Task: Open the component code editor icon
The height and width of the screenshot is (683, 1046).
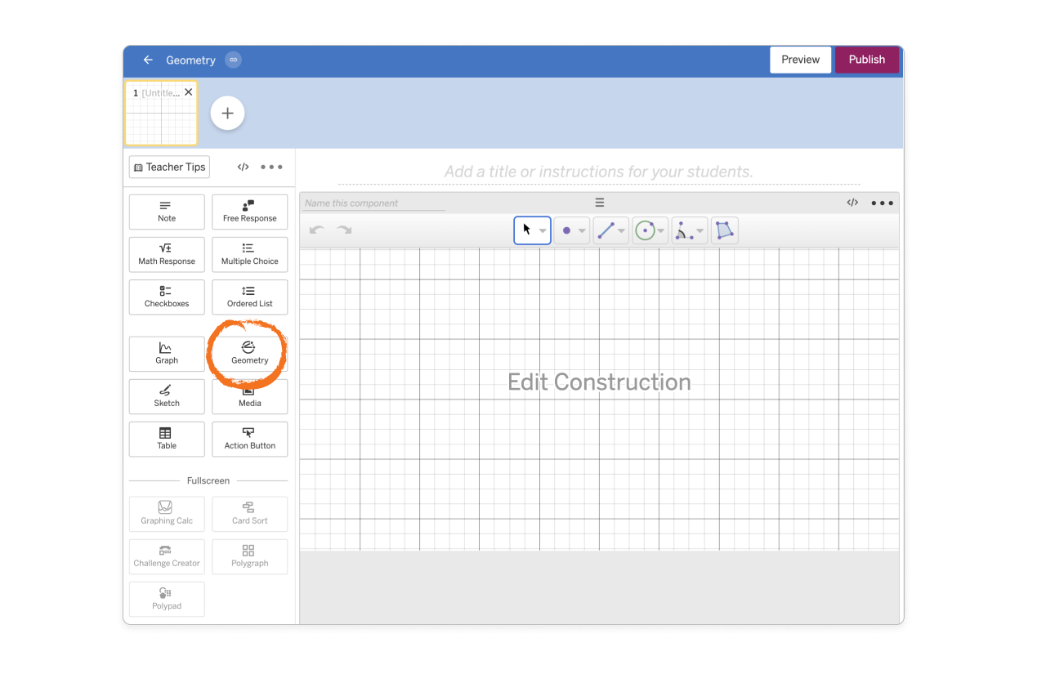Action: [852, 202]
